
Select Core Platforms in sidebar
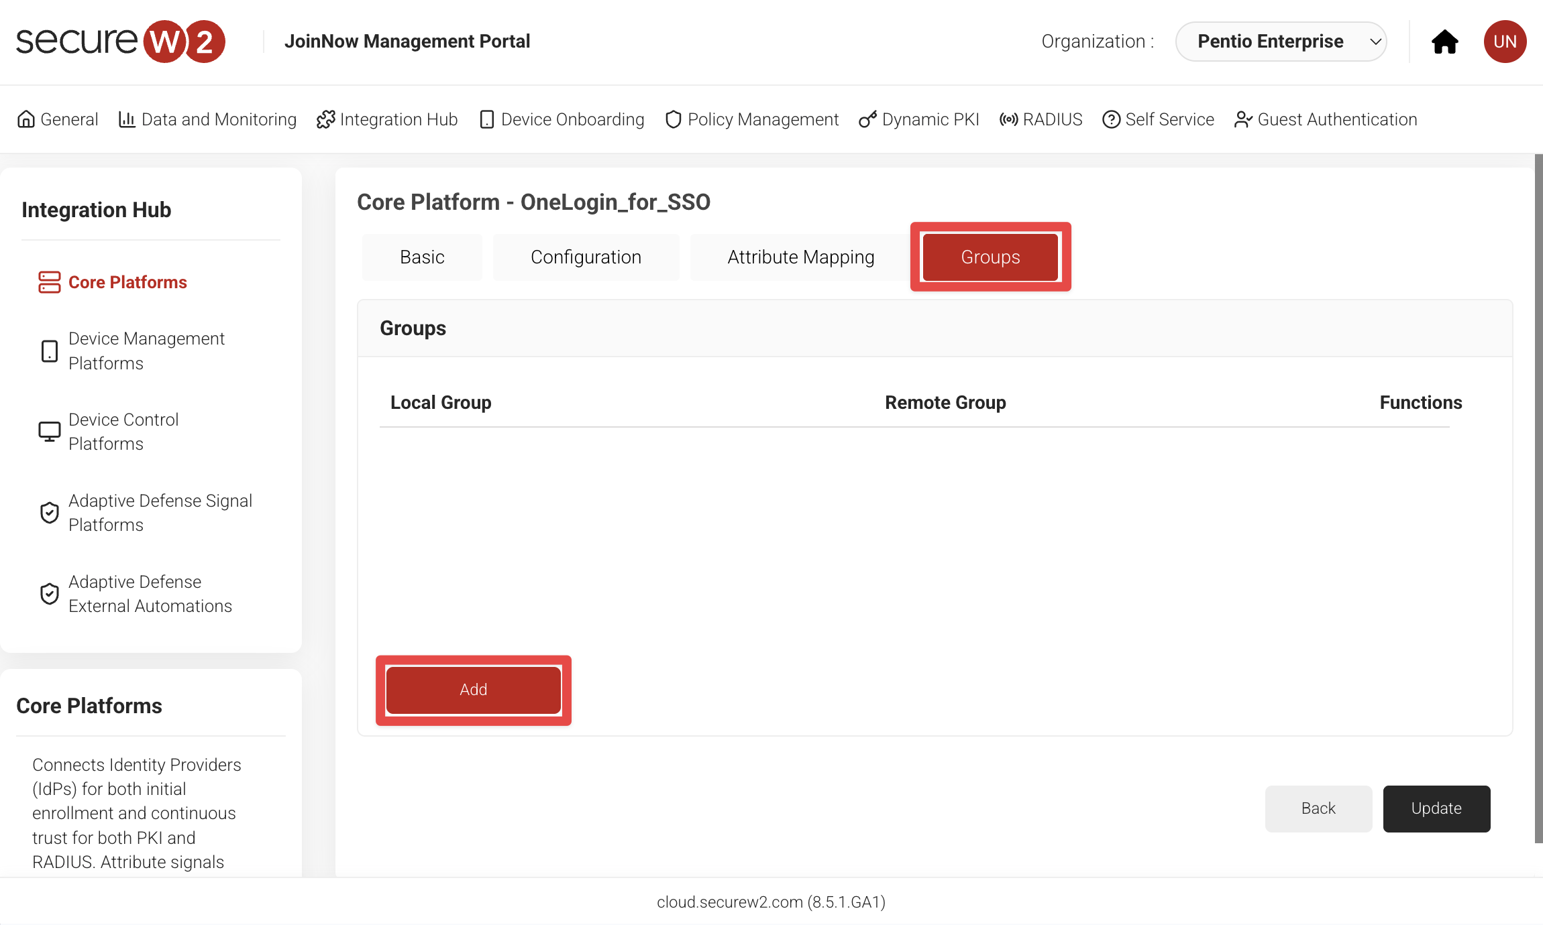127,282
